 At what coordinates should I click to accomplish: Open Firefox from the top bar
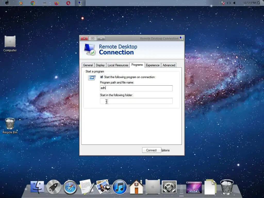coord(56,3)
